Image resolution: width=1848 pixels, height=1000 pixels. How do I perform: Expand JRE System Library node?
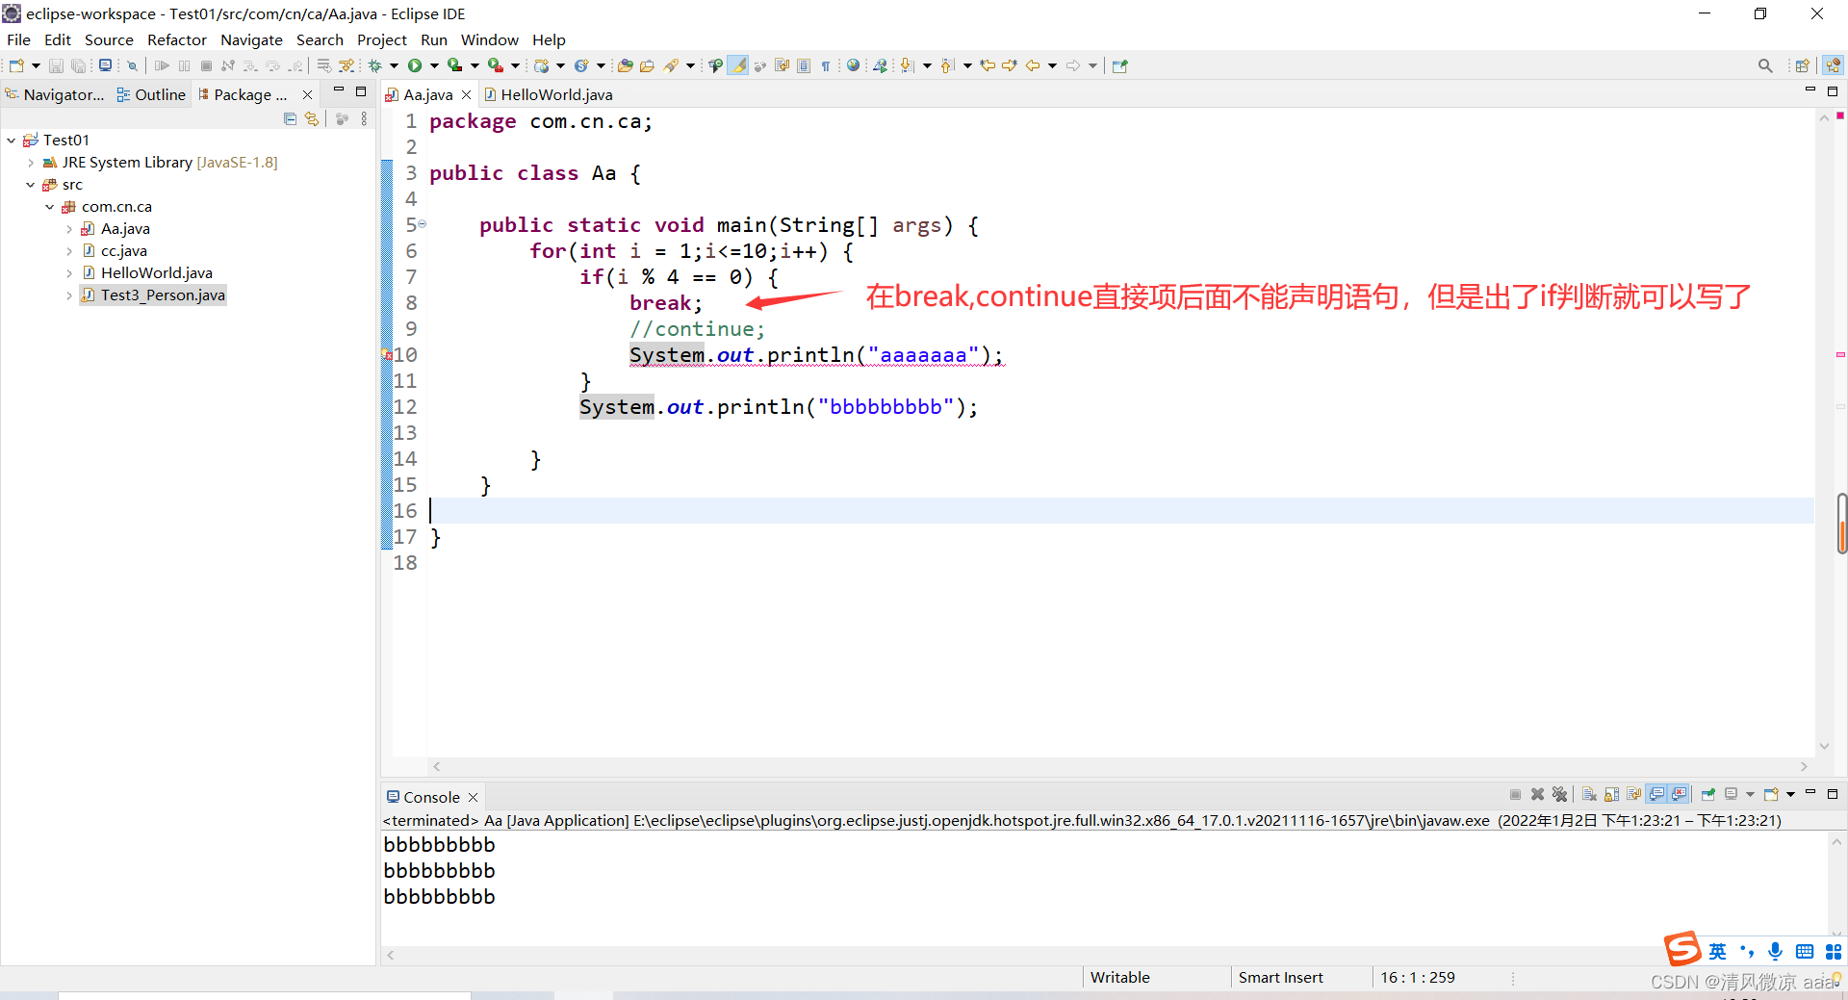(31, 163)
